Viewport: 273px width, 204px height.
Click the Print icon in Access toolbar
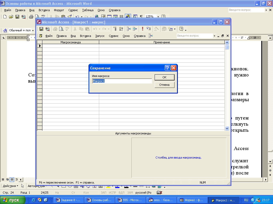[x=55, y=29]
